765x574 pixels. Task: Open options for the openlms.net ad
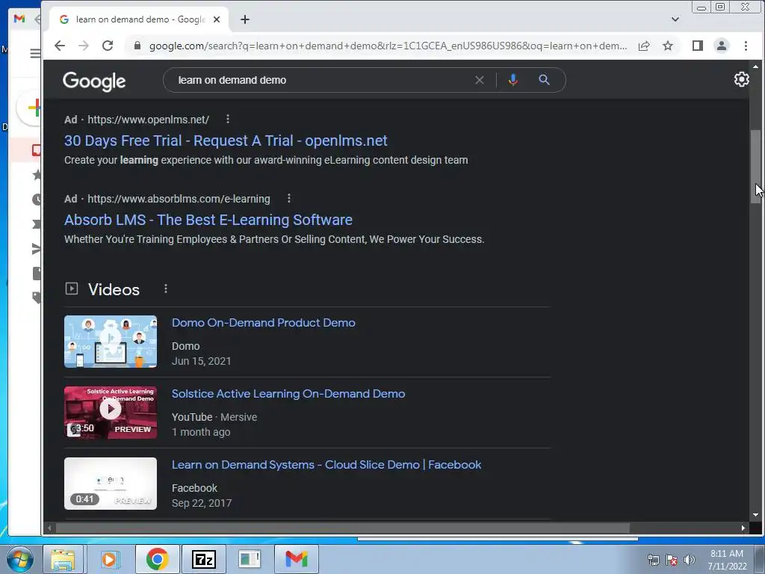228,119
